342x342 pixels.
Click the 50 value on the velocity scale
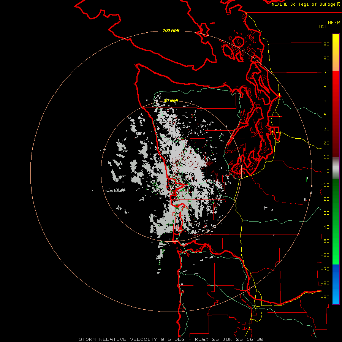click(326, 101)
